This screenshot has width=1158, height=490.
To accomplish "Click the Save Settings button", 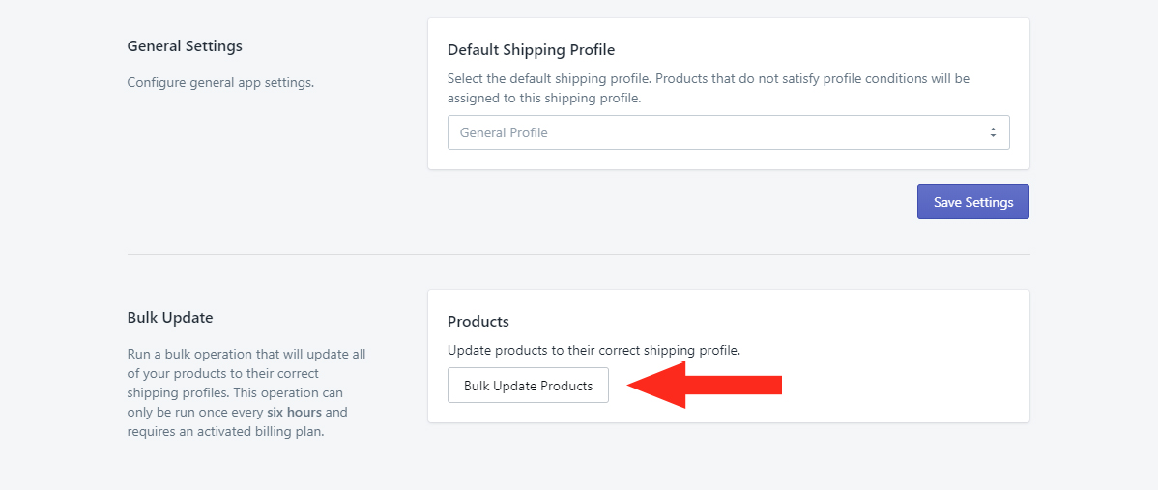I will 972,202.
